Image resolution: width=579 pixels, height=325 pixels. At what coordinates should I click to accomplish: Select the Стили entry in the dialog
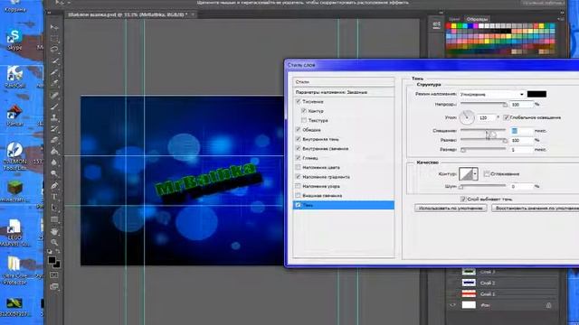click(x=344, y=82)
